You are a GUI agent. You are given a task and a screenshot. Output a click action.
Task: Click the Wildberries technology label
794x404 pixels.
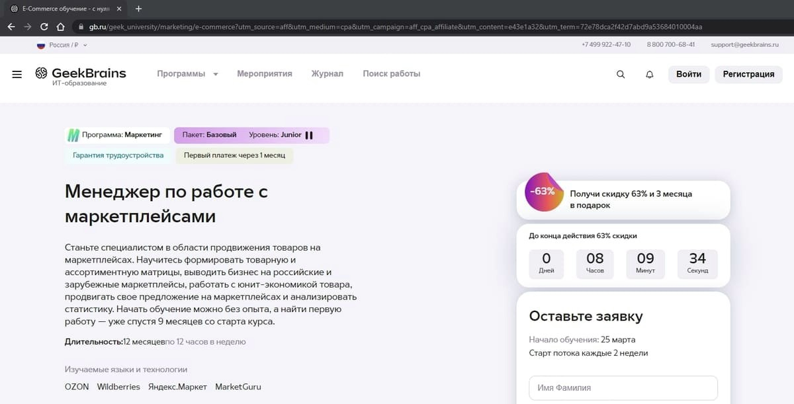click(x=118, y=387)
